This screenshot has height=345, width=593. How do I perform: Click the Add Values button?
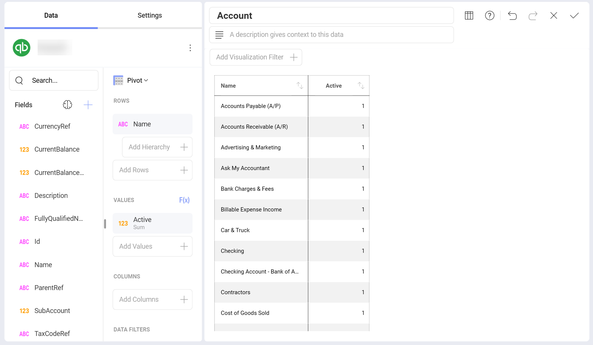[x=152, y=246]
